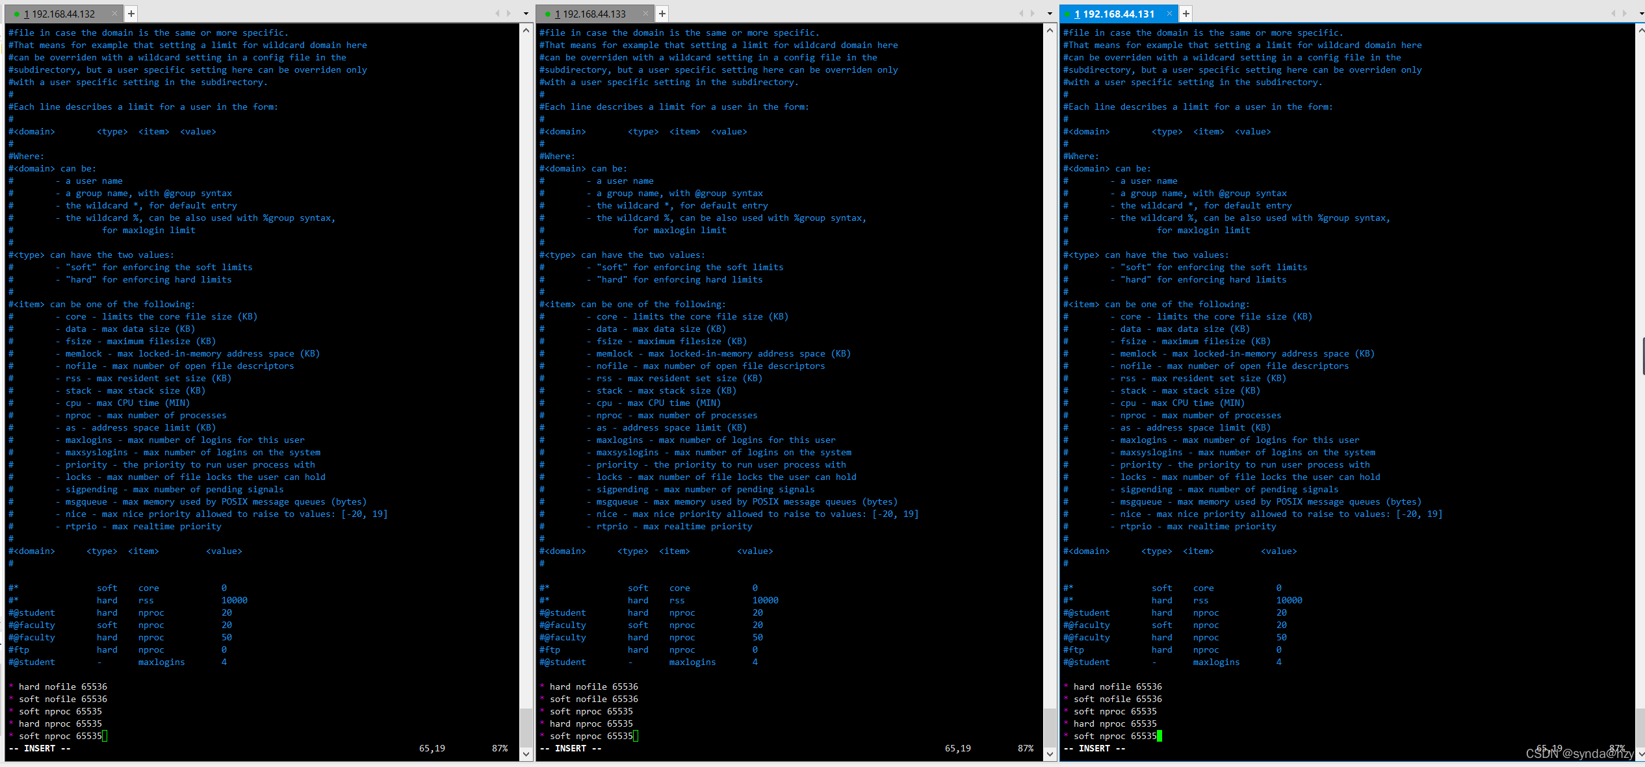Click 'rtprio - max realtime priority' in 192.168.44.131 terminal
This screenshot has width=1645, height=767.
pyautogui.click(x=1198, y=526)
